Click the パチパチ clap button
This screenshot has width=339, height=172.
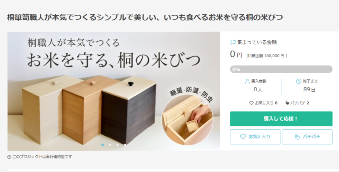click(307, 137)
